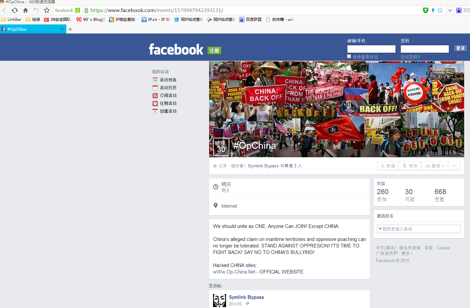The width and height of the screenshot is (470, 308).
Task: Click the undo closed tab icon
Action: [36, 10]
